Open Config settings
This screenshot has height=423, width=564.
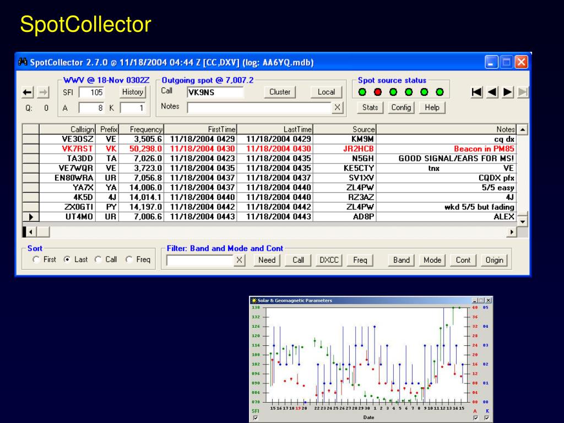(x=401, y=107)
